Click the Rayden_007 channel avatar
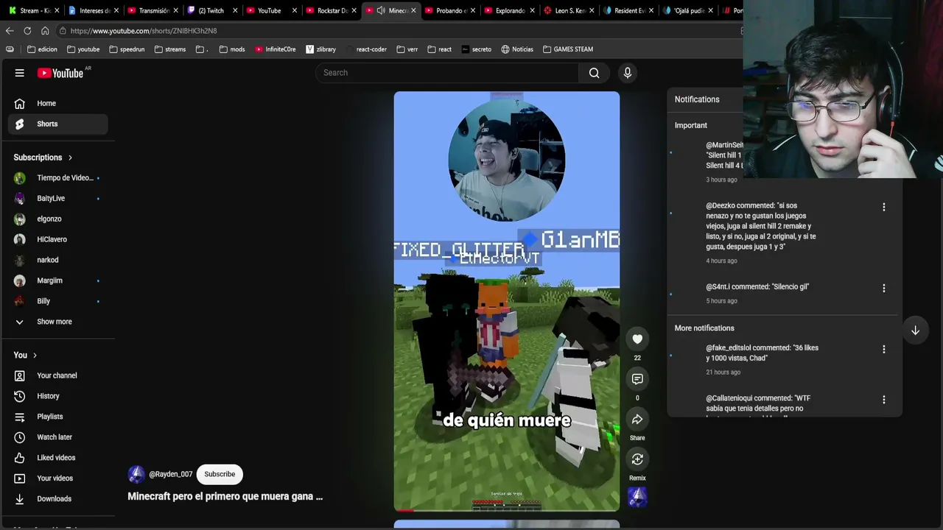The height and width of the screenshot is (530, 943). click(x=136, y=474)
